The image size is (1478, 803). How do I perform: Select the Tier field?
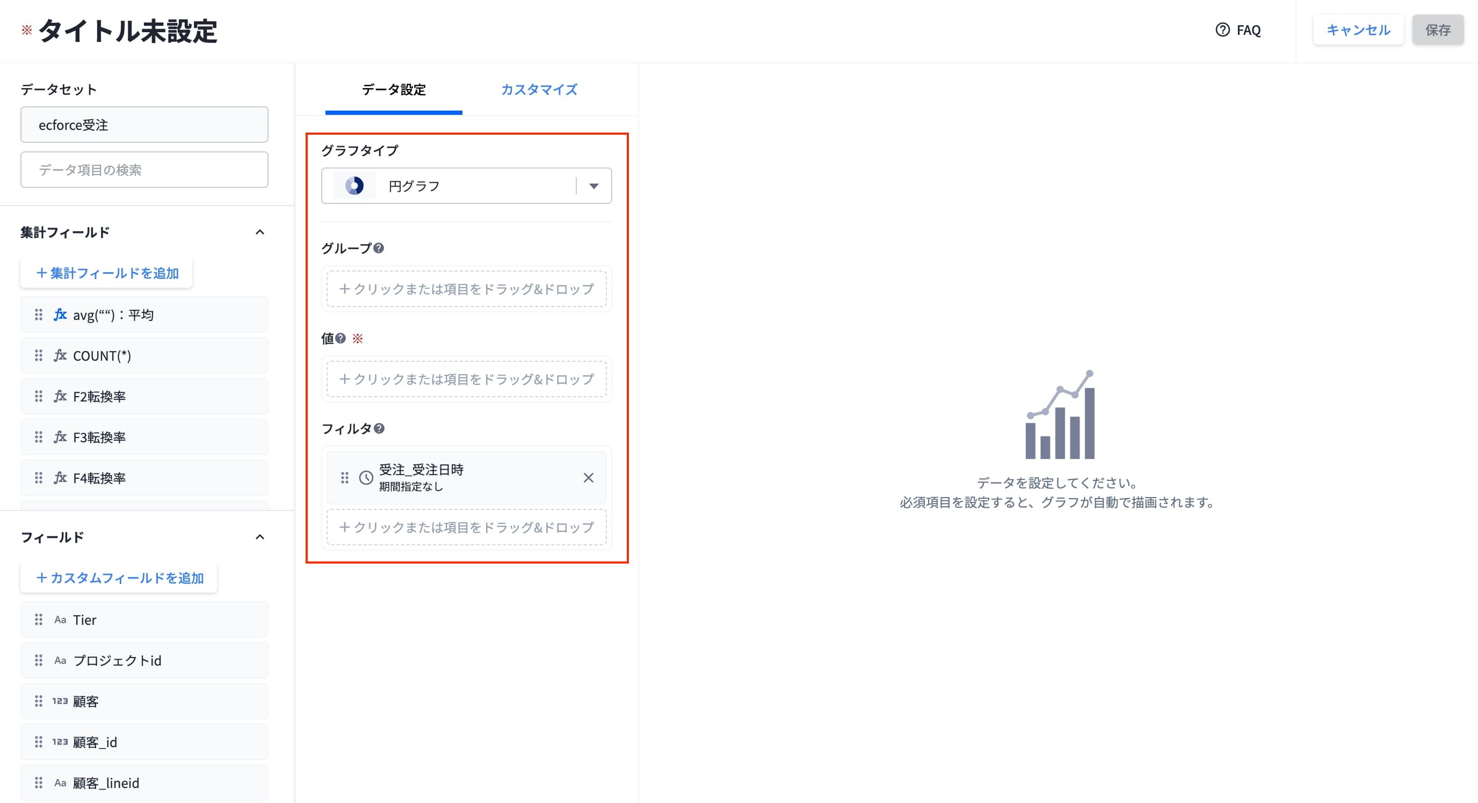(144, 619)
